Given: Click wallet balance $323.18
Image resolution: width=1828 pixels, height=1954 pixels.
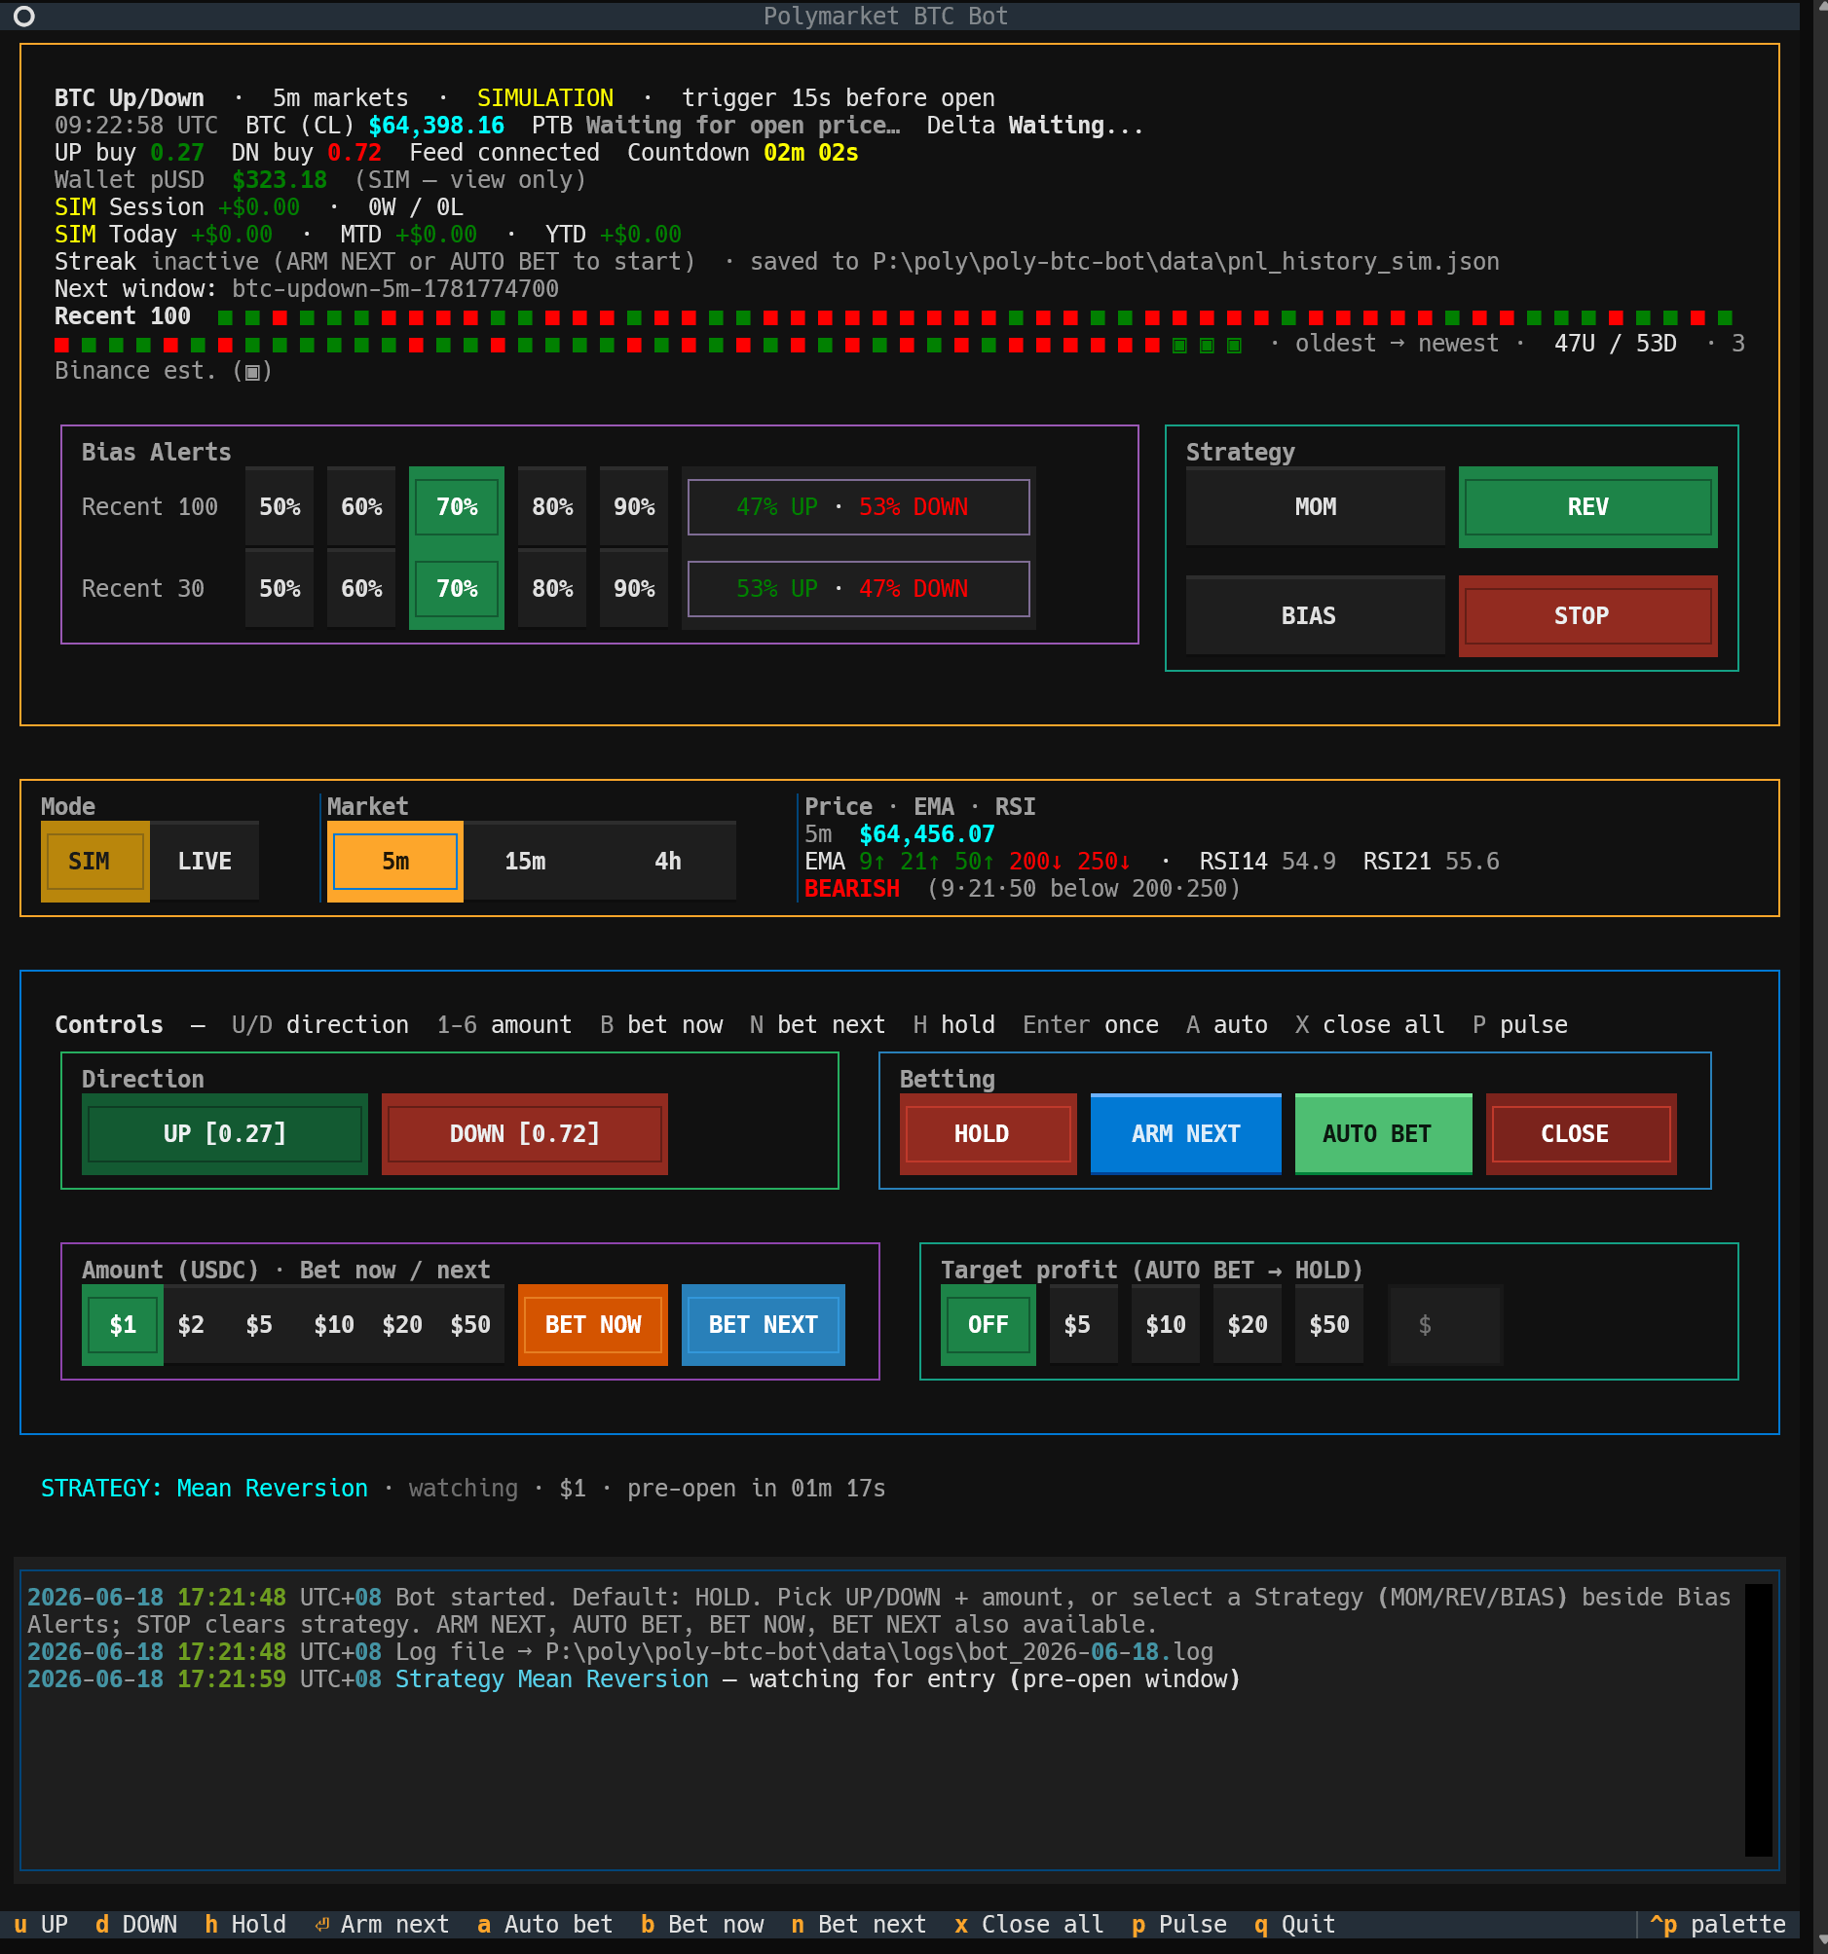Looking at the screenshot, I should click(x=280, y=180).
